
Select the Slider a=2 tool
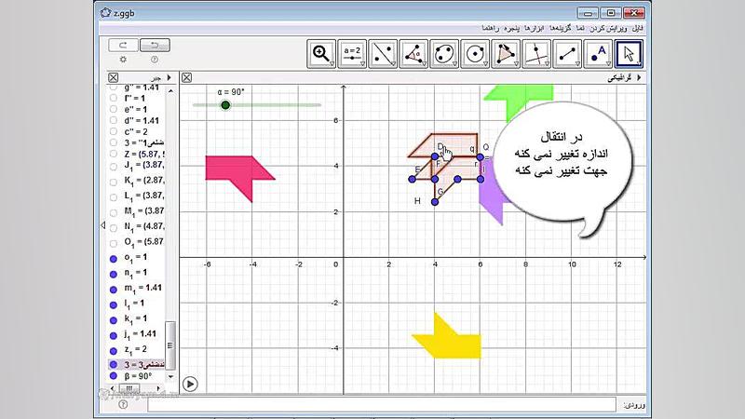(352, 54)
